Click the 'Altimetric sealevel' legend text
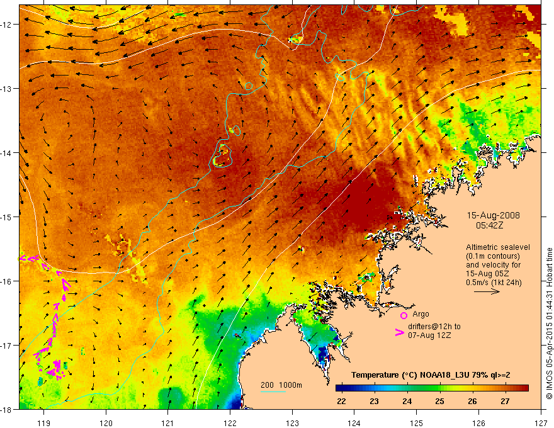Image resolution: width=554 pixels, height=428 pixels. 498,247
